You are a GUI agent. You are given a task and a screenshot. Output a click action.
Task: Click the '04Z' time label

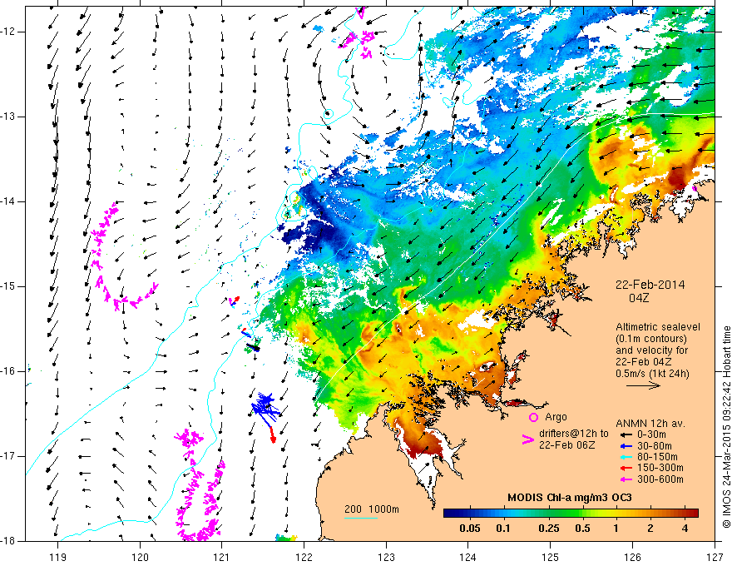coord(639,298)
